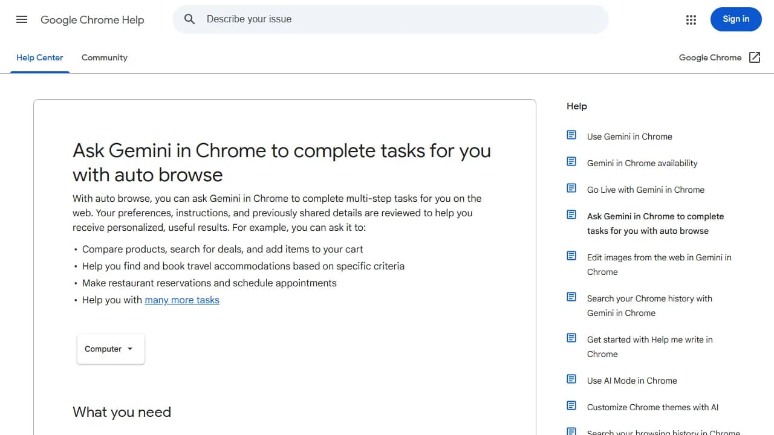Click the search magnifier icon
The image size is (774, 435).
coord(190,19)
